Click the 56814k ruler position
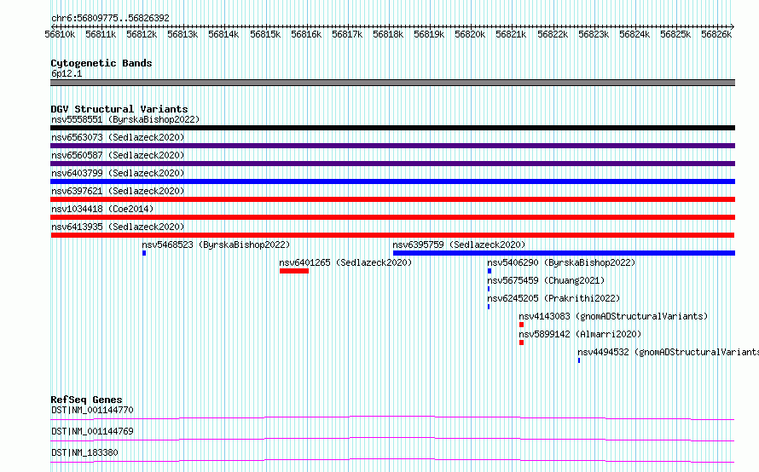759x472 pixels. (x=223, y=34)
